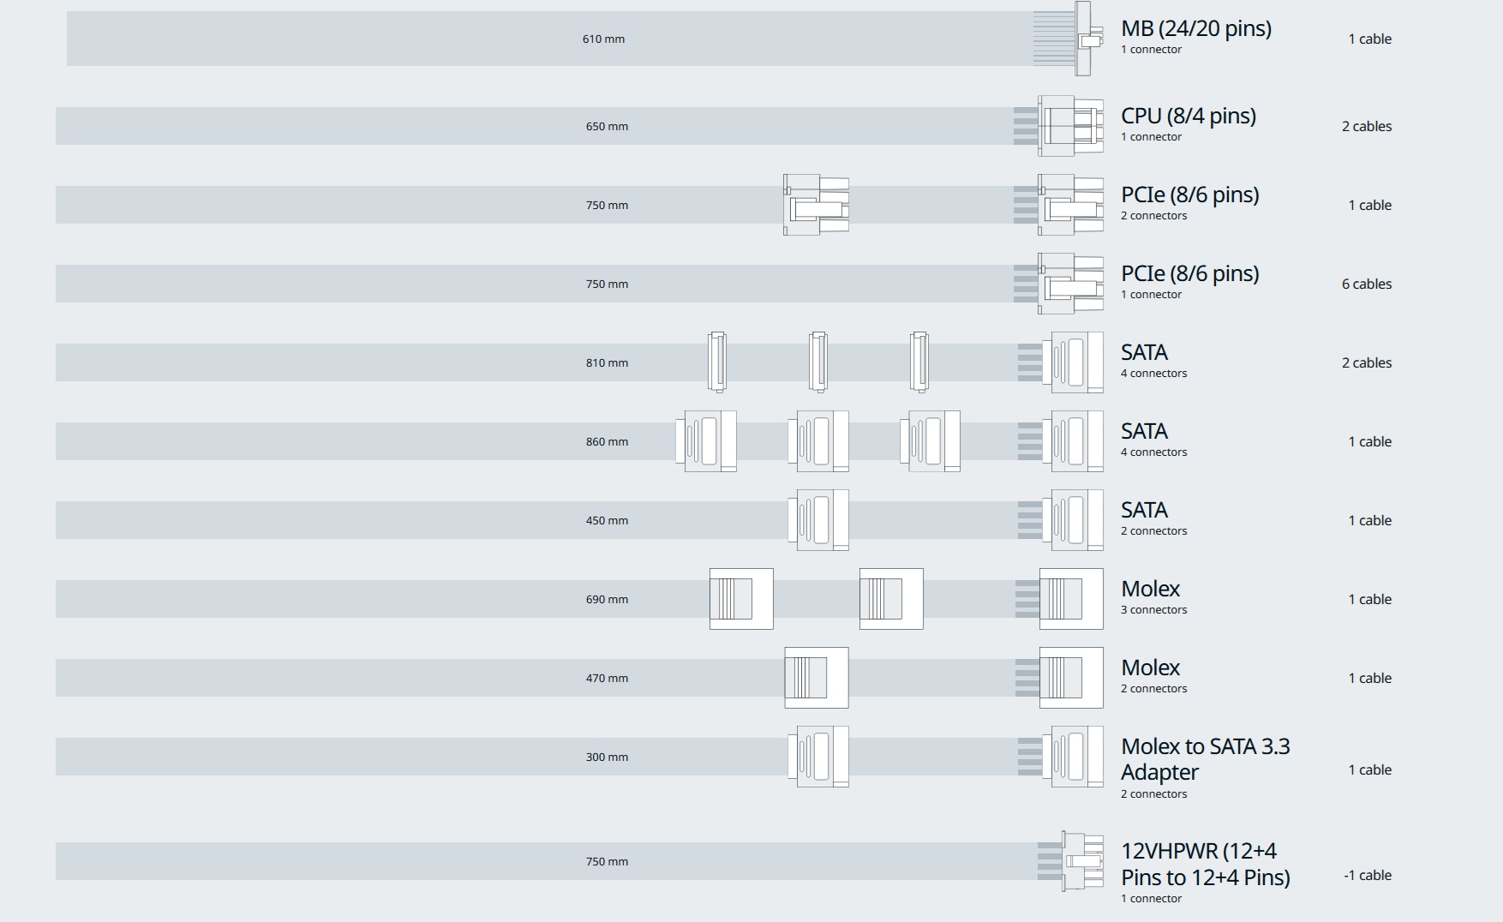Click the "CPU (8/4 pins)" heading
This screenshot has height=922, width=1503.
1188,116
